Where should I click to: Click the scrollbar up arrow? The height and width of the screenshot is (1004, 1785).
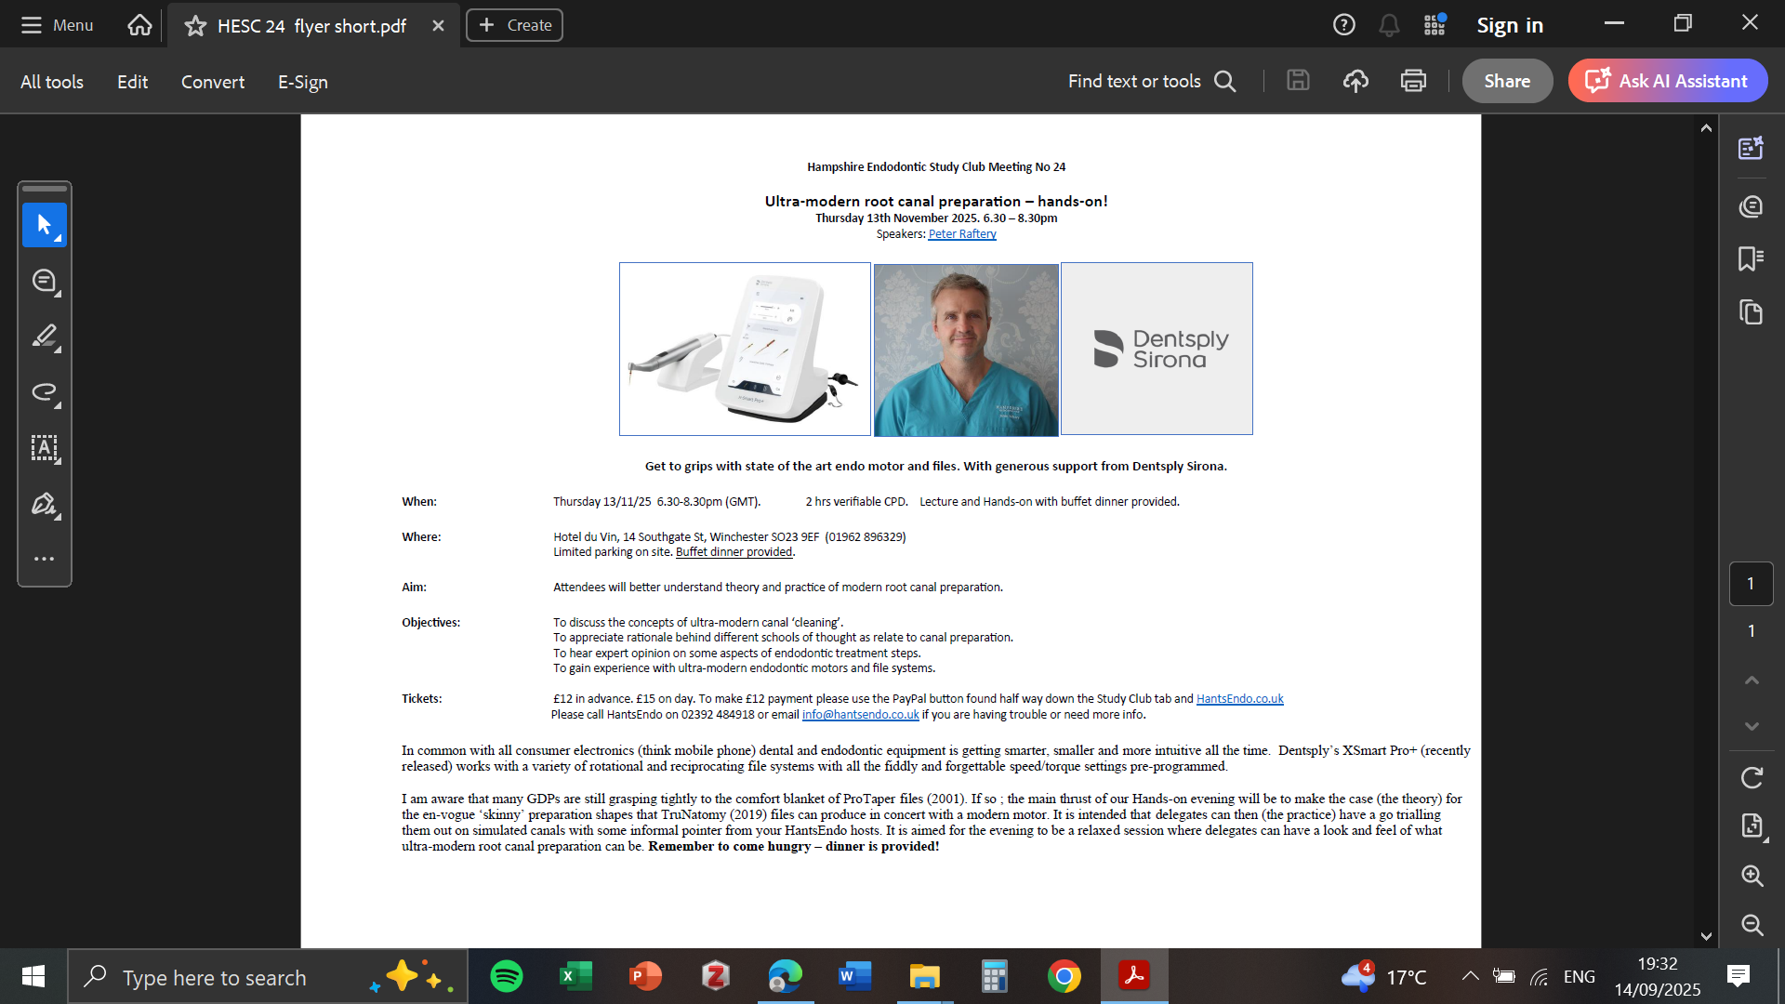pos(1706,128)
